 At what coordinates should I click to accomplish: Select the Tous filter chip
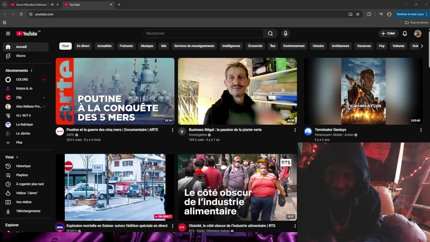point(66,46)
